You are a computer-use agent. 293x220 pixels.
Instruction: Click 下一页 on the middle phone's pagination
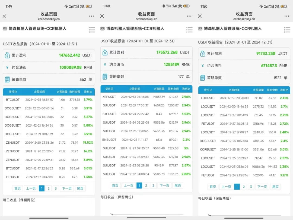click(164, 186)
